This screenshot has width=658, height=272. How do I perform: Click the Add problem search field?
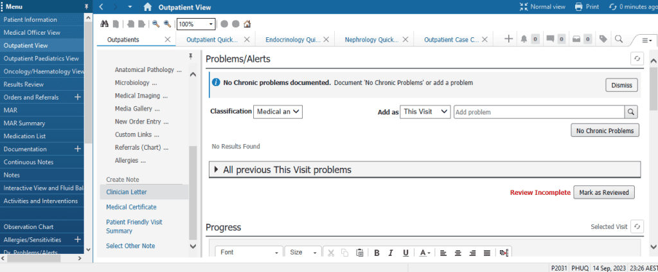click(538, 112)
